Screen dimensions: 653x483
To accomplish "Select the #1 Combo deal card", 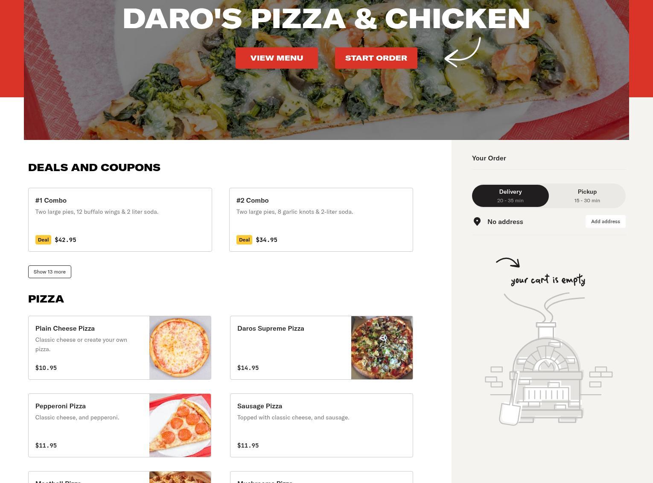I will 120,220.
